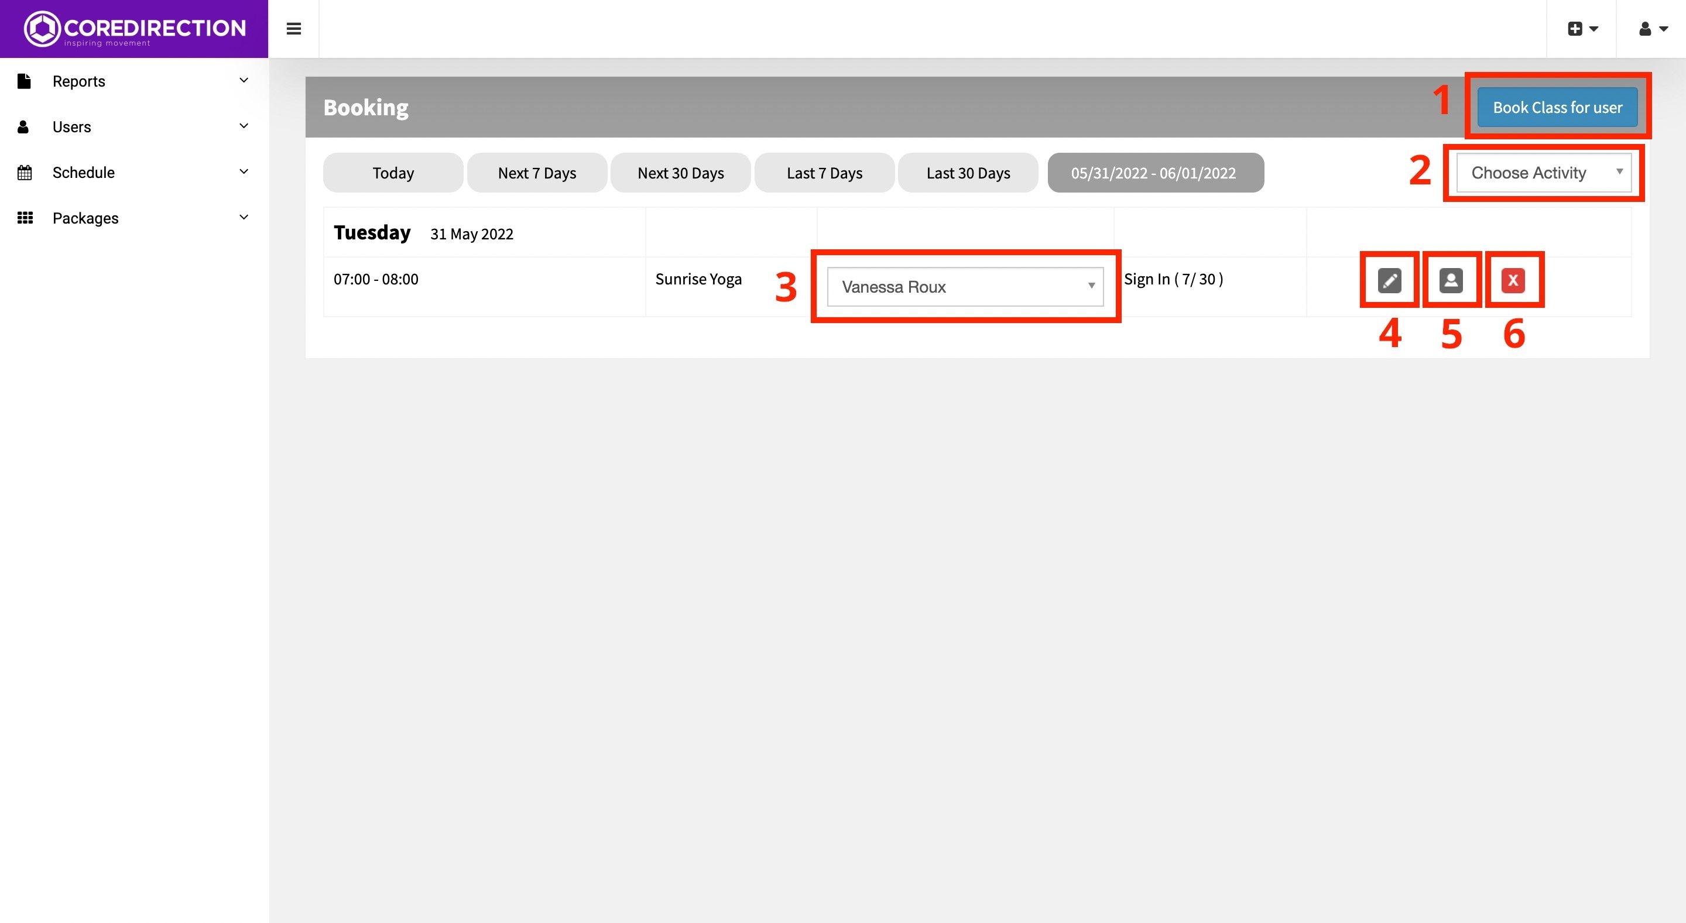This screenshot has width=1686, height=923.
Task: Click the Tuesday day heading
Action: pyautogui.click(x=372, y=233)
